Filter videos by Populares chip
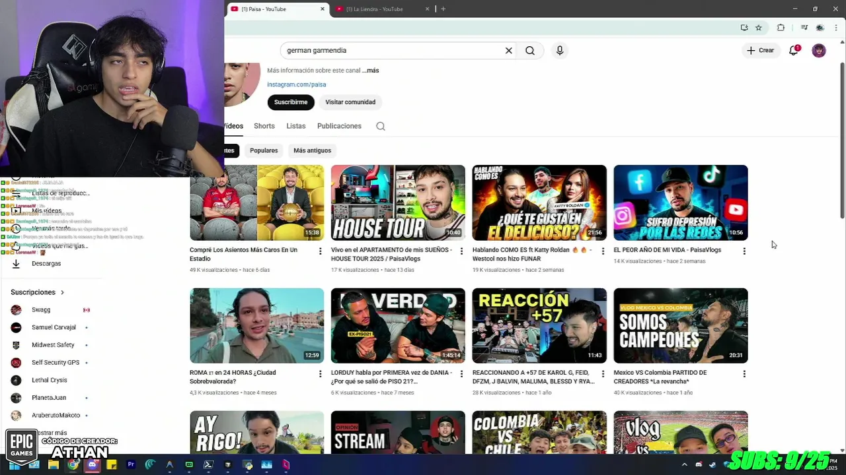The image size is (846, 475). pyautogui.click(x=264, y=150)
